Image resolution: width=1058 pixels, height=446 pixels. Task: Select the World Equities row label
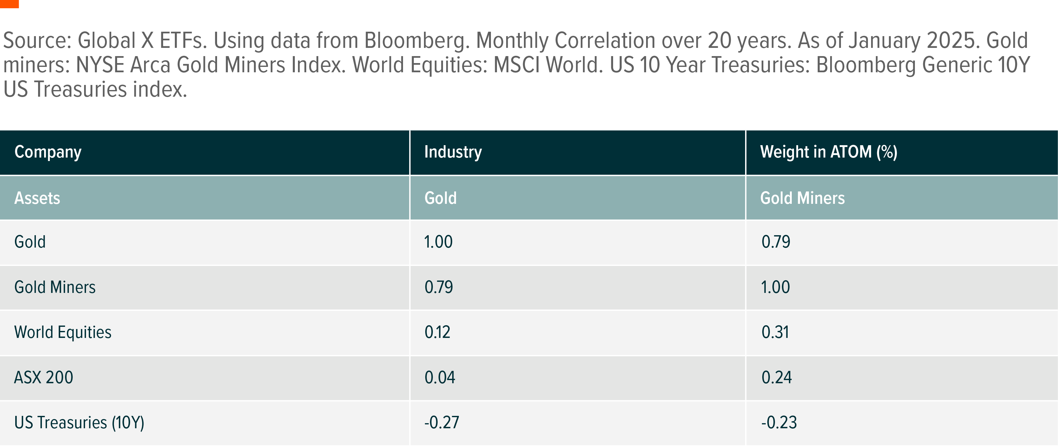[x=63, y=332]
